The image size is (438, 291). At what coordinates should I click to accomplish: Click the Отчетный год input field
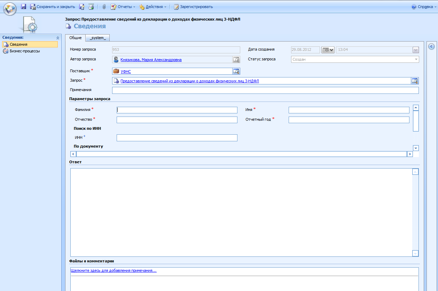[349, 120]
